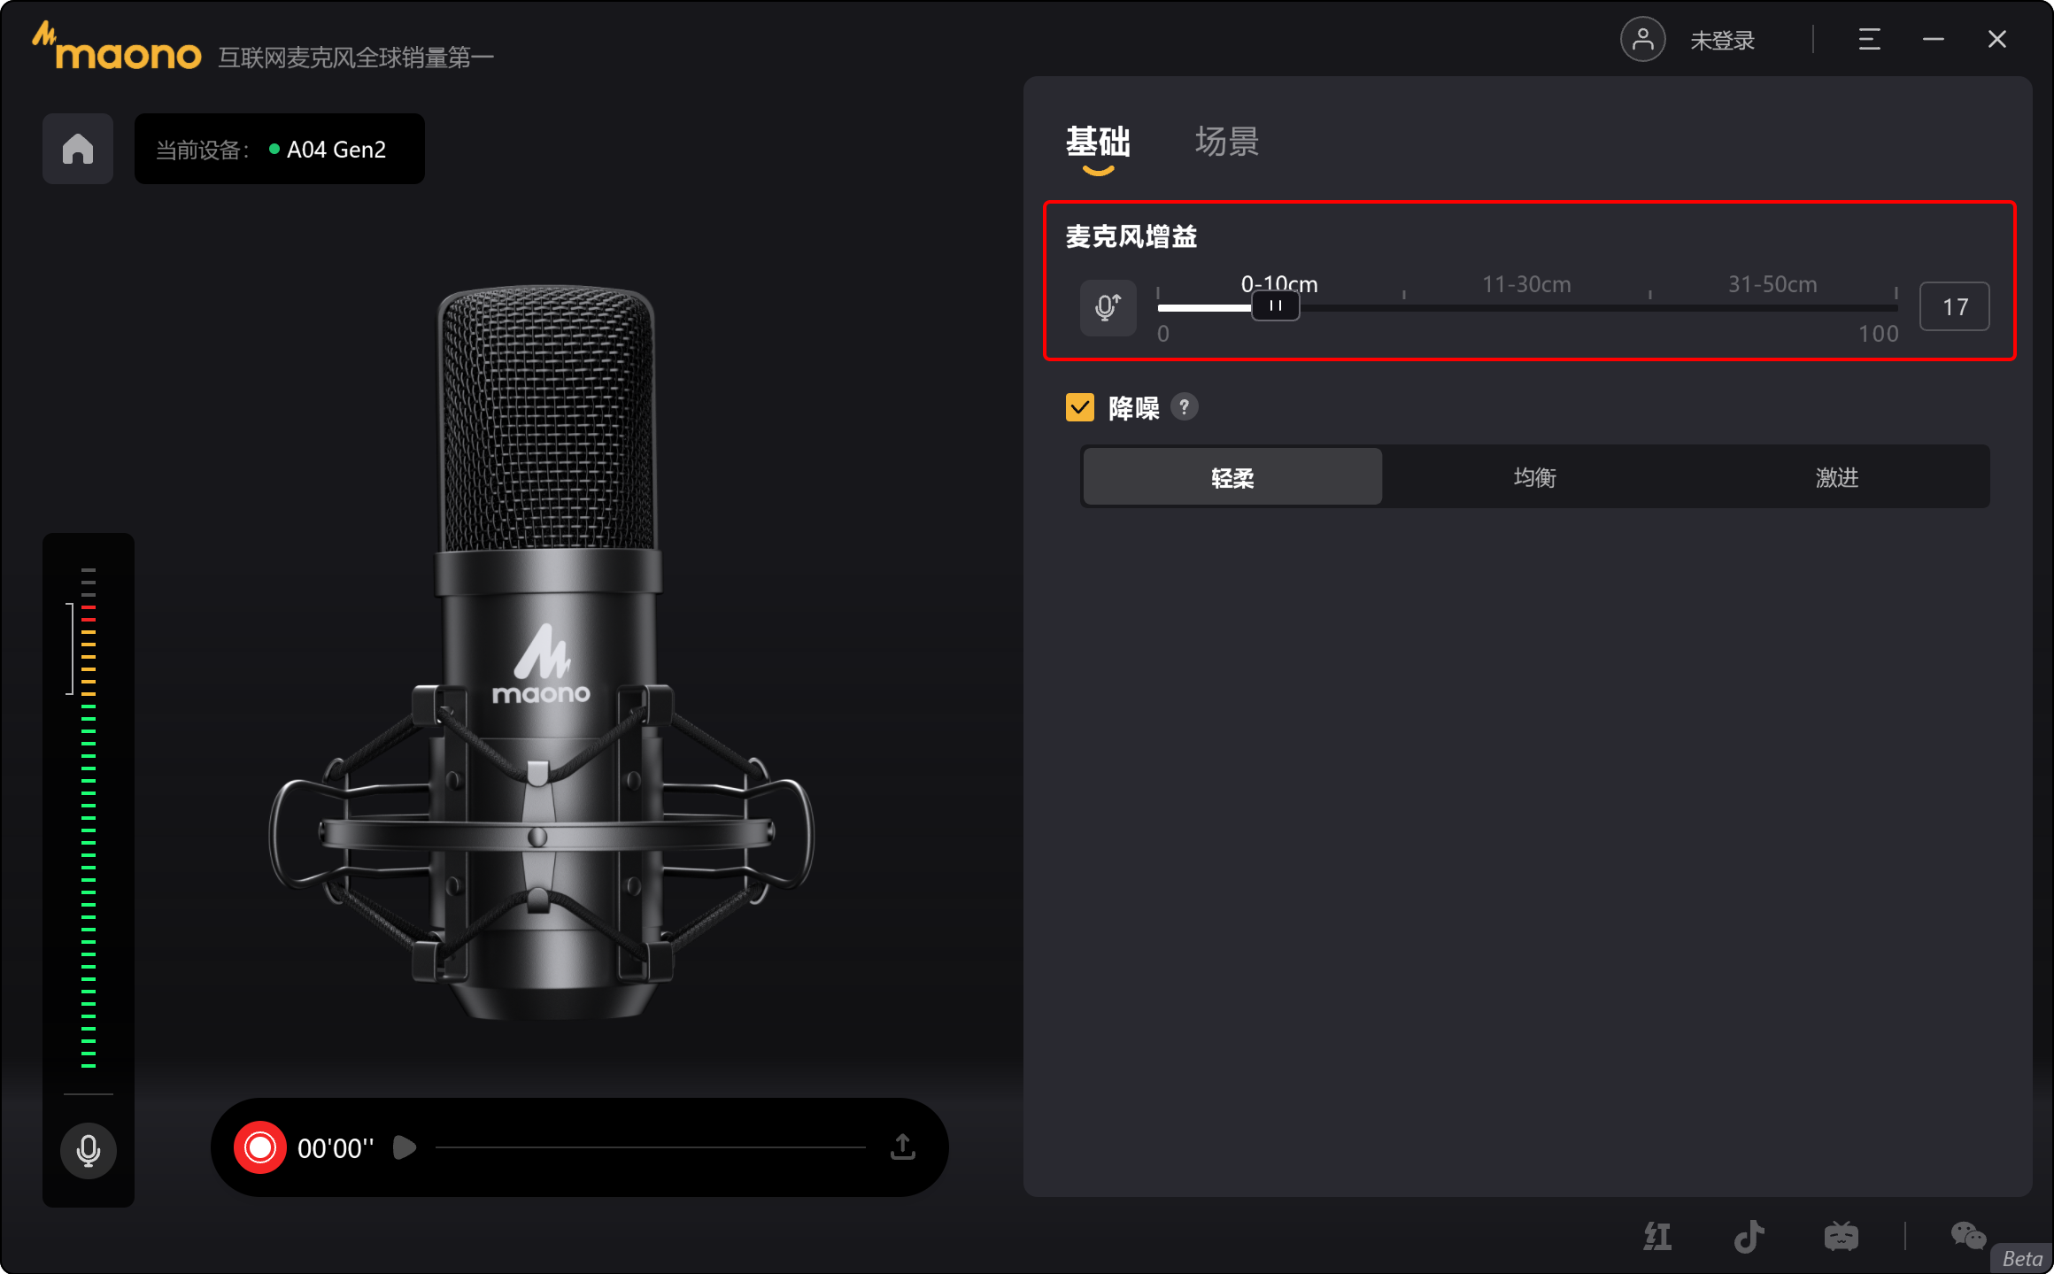Set gain at the 0 minimum label
2054x1274 pixels.
pyautogui.click(x=1163, y=334)
